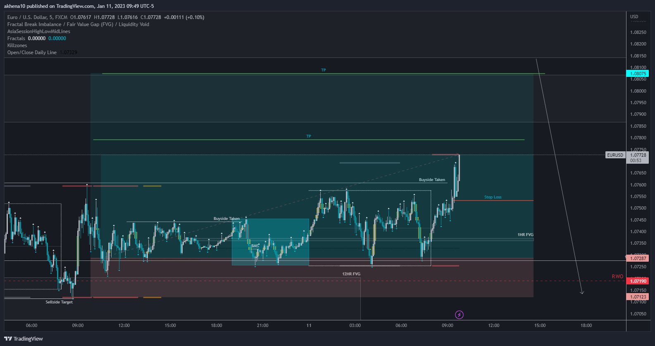Click the 1.07287 price axis label
The width and height of the screenshot is (655, 346).
(x=638, y=258)
